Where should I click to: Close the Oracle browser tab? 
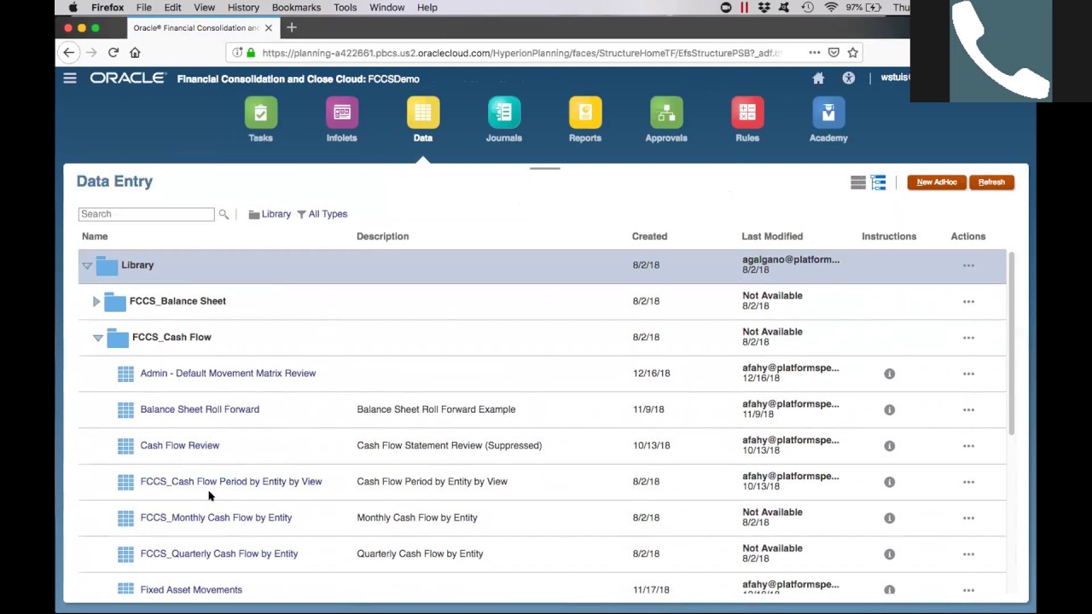pos(268,28)
